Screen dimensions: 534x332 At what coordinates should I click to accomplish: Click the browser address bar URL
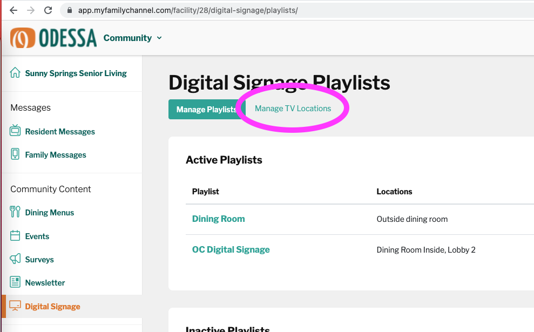coord(188,10)
